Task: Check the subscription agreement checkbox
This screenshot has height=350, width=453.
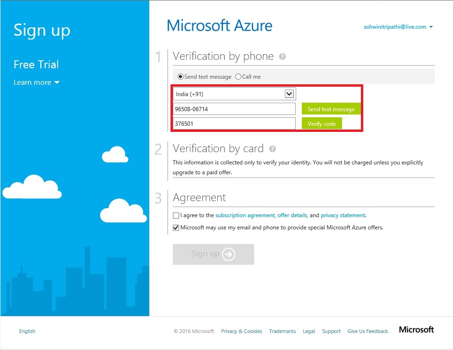Action: point(176,215)
